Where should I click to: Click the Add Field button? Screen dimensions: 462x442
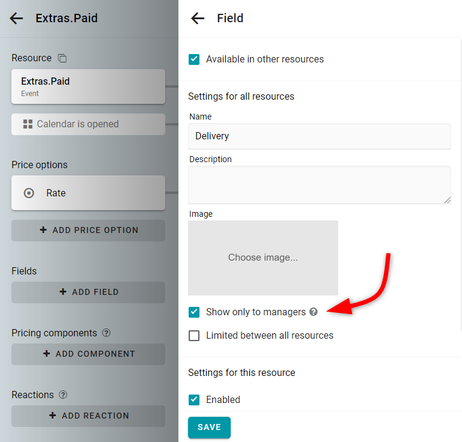[x=88, y=292]
